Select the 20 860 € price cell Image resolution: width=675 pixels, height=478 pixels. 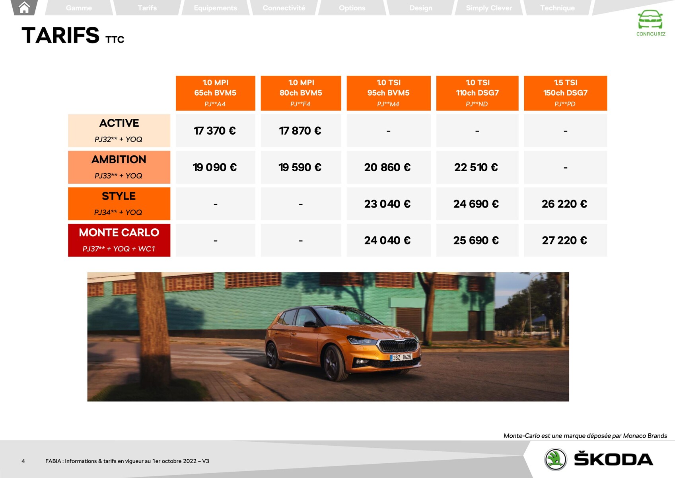tap(389, 167)
